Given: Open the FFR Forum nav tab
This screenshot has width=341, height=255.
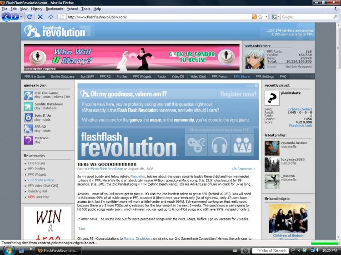Looking at the screenshot, I should 220,76.
